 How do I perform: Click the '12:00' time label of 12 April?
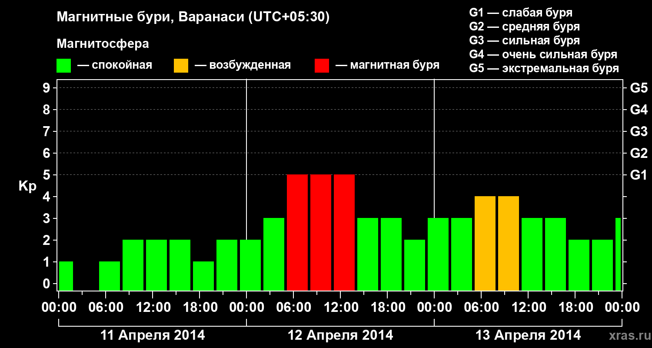340,308
